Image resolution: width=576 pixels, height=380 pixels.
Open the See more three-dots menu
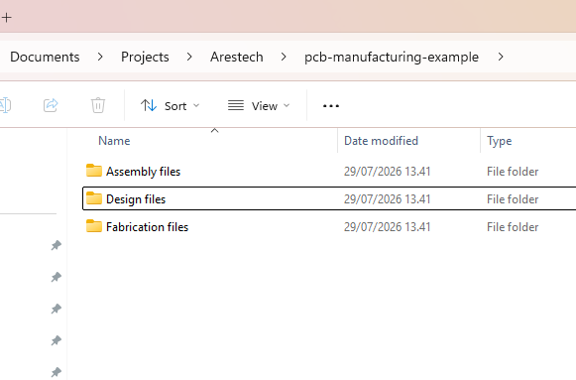point(331,106)
